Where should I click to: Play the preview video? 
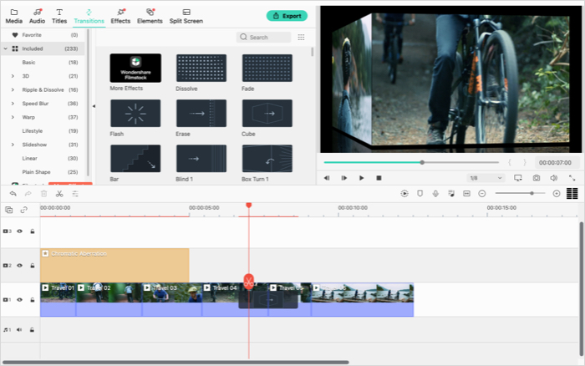pyautogui.click(x=361, y=178)
